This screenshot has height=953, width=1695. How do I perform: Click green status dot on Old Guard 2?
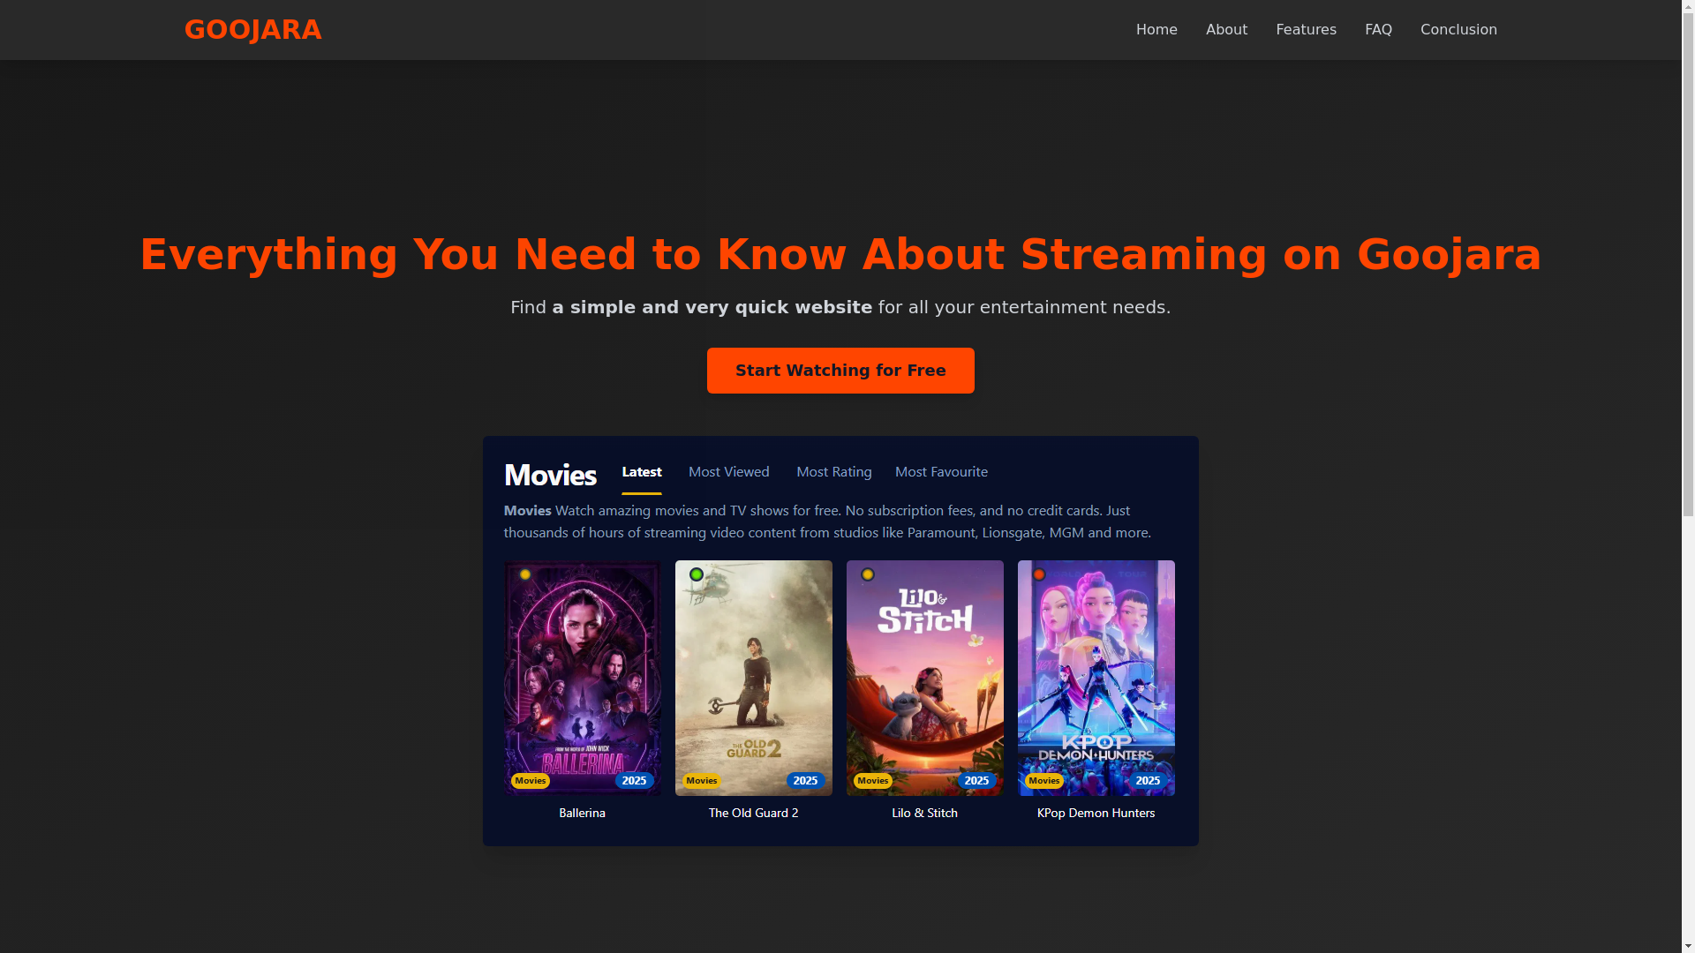697,574
